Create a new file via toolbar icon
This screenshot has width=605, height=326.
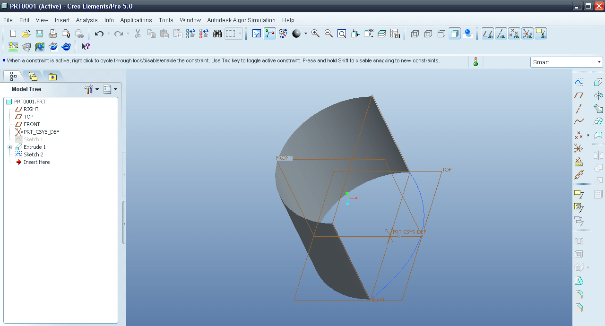click(x=13, y=34)
